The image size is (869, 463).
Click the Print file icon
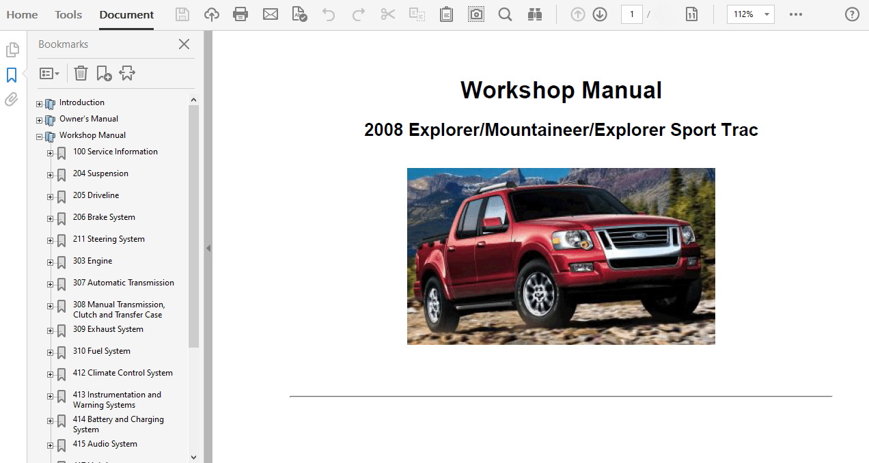coord(240,14)
